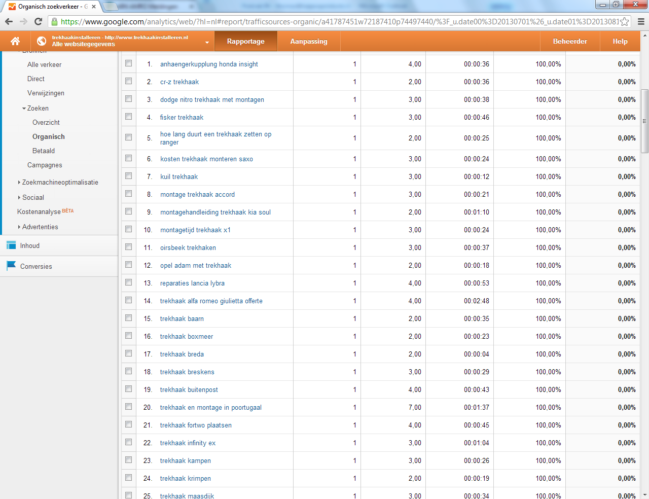The height and width of the screenshot is (499, 649).
Task: Open Verwijzingen in sidebar
Action: tap(46, 93)
